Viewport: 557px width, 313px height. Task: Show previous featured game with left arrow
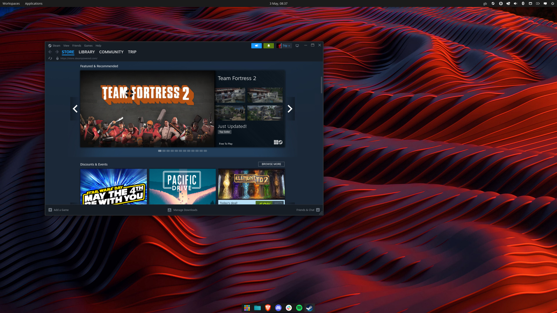75,109
